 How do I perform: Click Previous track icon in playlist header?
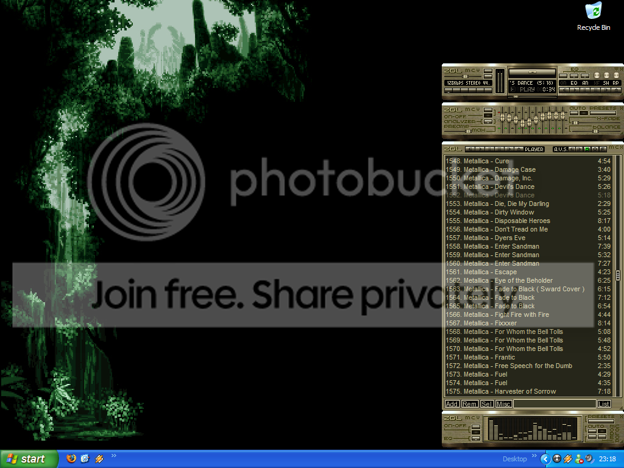pos(470,149)
